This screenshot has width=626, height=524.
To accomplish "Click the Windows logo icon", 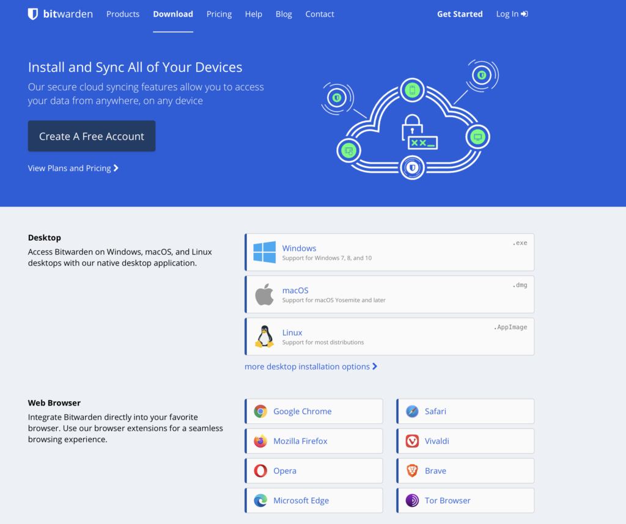I will click(264, 252).
